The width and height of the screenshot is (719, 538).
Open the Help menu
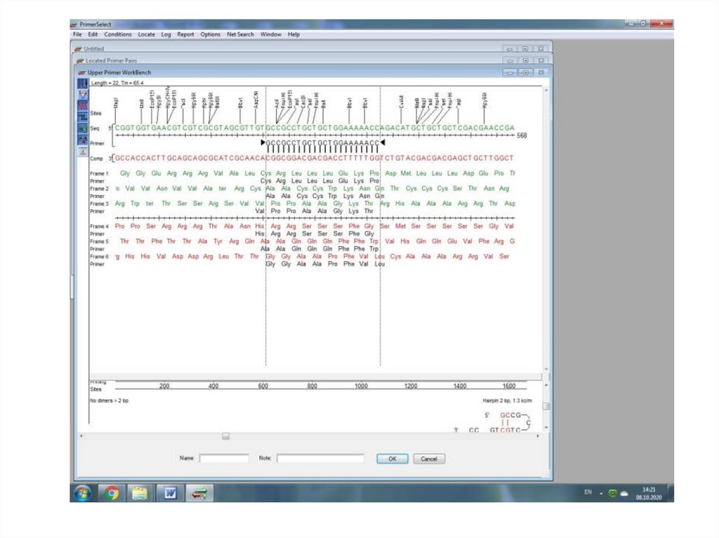point(294,34)
